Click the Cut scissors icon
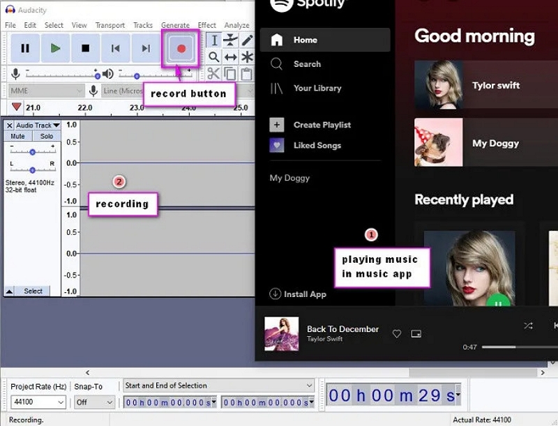Screen dimensions: 558x426 213,74
